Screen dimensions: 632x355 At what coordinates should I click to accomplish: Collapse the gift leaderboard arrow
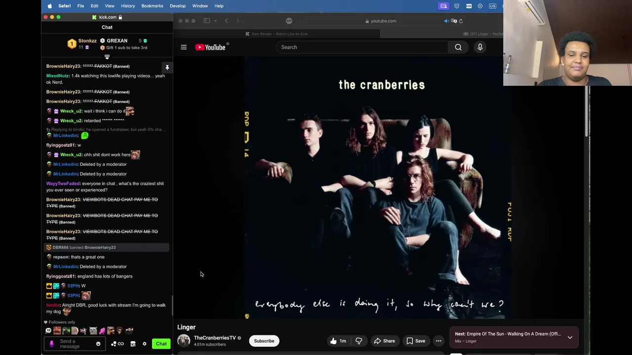[x=107, y=57]
